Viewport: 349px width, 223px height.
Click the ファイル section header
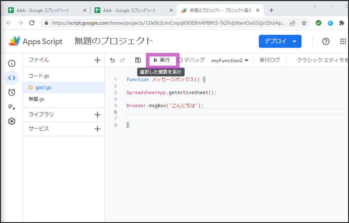pyautogui.click(x=39, y=60)
